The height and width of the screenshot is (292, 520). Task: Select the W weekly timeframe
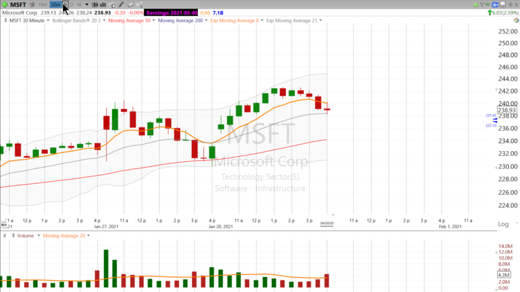(x=79, y=5)
